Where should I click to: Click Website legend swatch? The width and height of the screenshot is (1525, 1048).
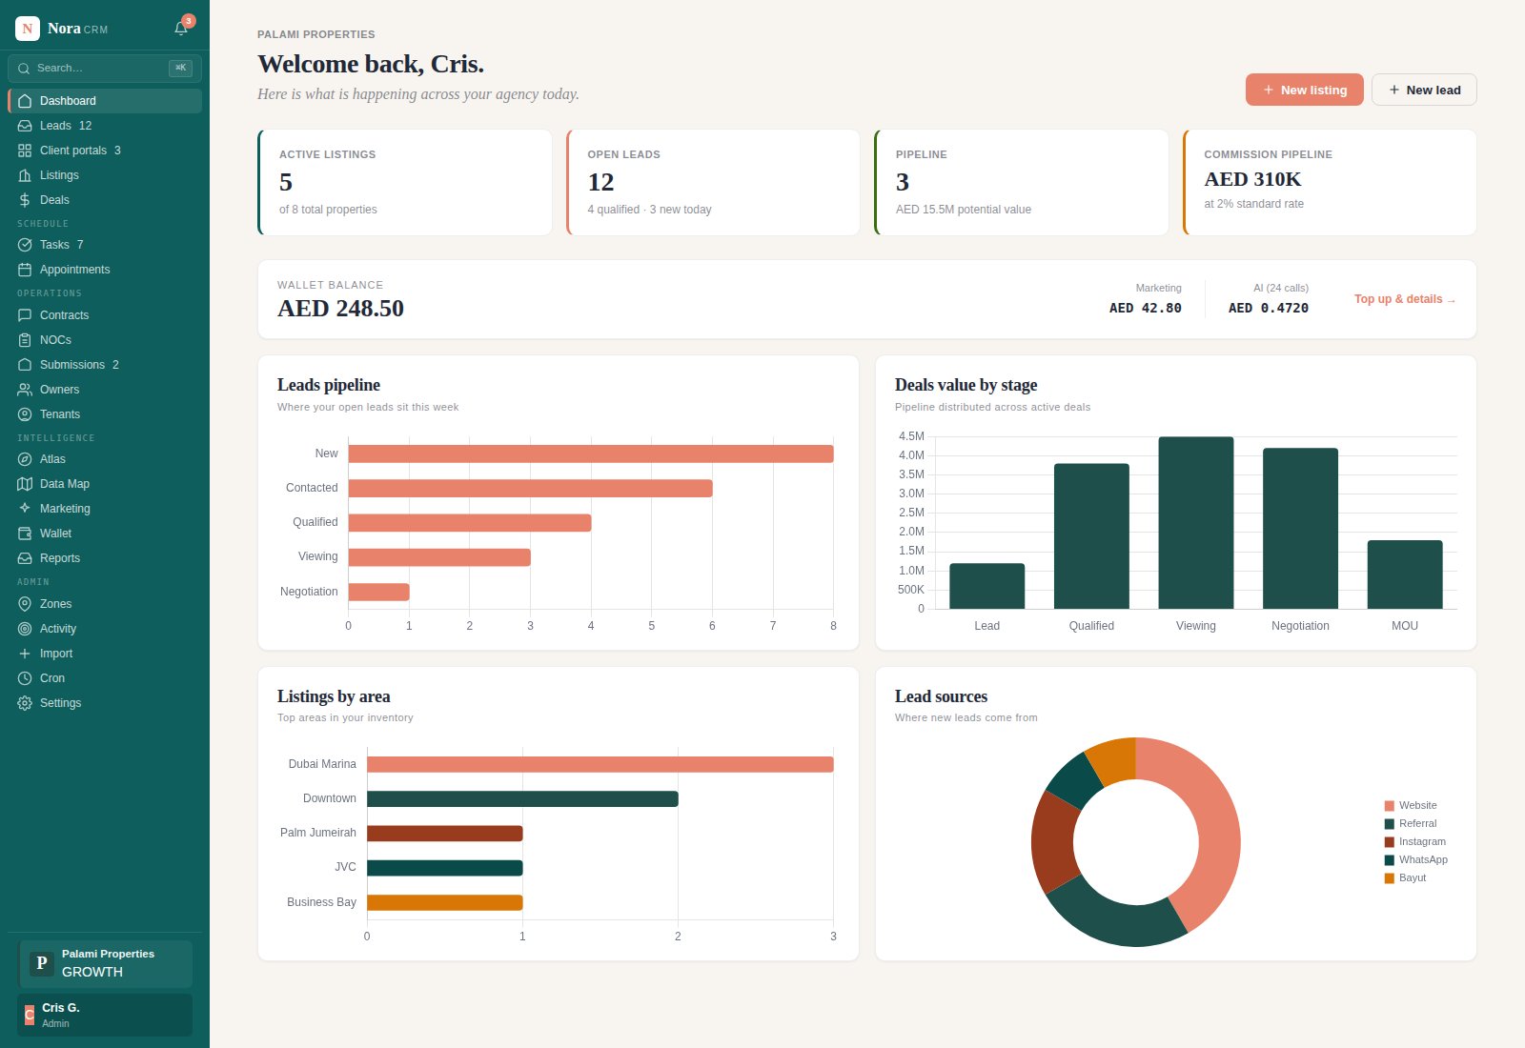[1390, 806]
